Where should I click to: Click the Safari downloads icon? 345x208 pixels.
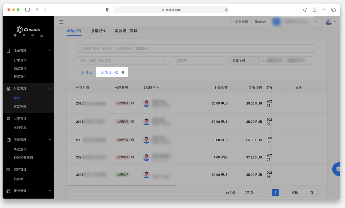tap(305, 10)
